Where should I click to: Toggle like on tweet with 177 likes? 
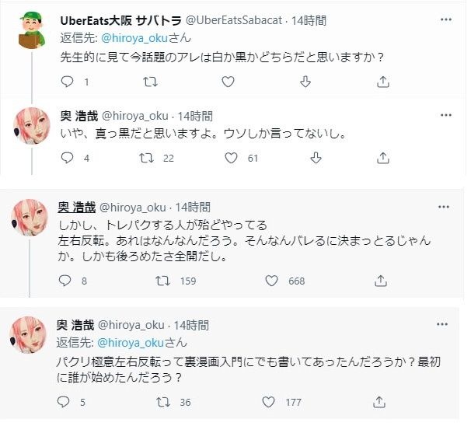click(x=268, y=402)
